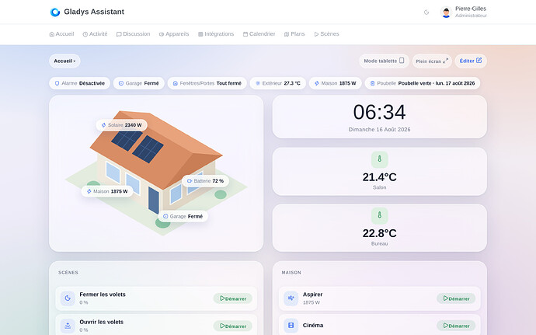Click the Fenêtres/Portes house icon
The image size is (536, 335).
[176, 83]
